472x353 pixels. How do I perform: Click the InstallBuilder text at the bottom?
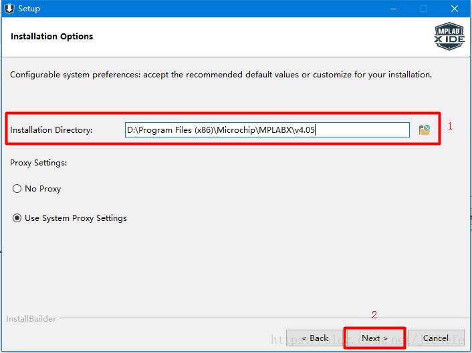pyautogui.click(x=31, y=319)
